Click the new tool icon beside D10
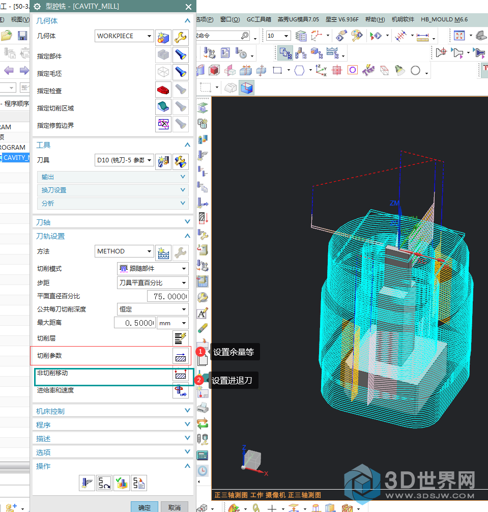The width and height of the screenshot is (488, 512). [163, 161]
